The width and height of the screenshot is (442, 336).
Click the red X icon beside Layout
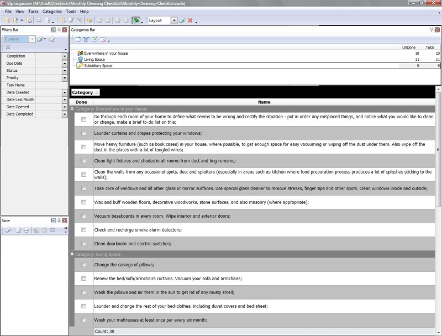pos(190,20)
